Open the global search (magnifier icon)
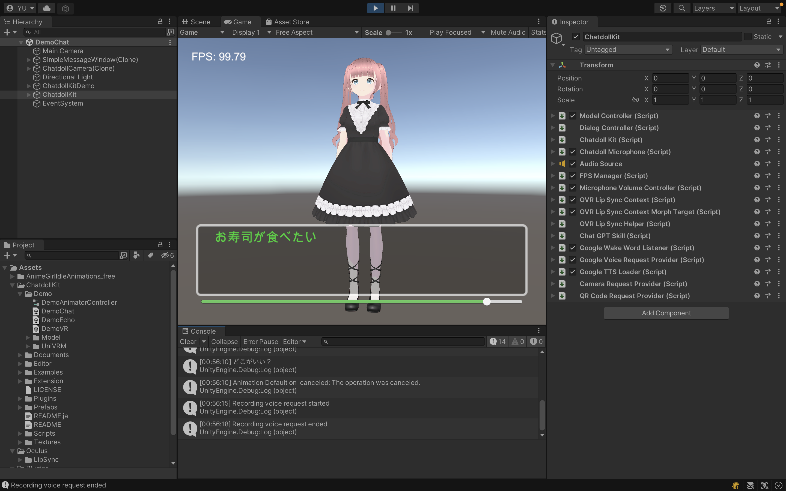 tap(682, 8)
